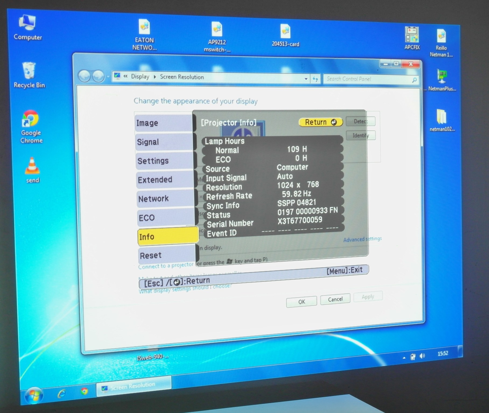
Task: Select the Signal projector menu item
Action: (x=164, y=142)
